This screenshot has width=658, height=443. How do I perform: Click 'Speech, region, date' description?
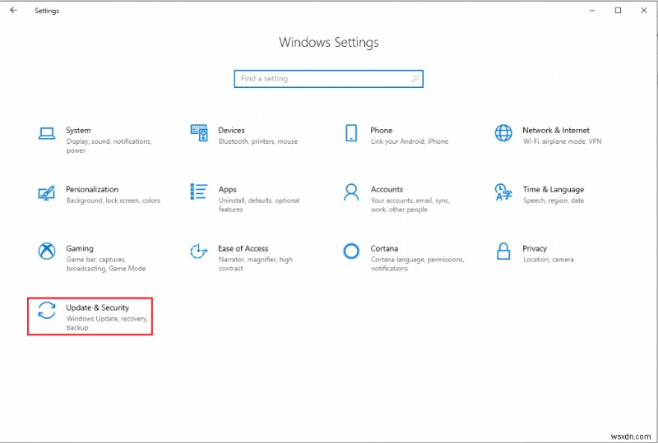(x=553, y=201)
